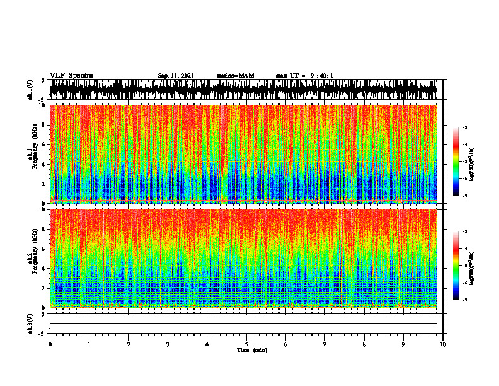Click time axis tick label '1' minute

[89, 344]
